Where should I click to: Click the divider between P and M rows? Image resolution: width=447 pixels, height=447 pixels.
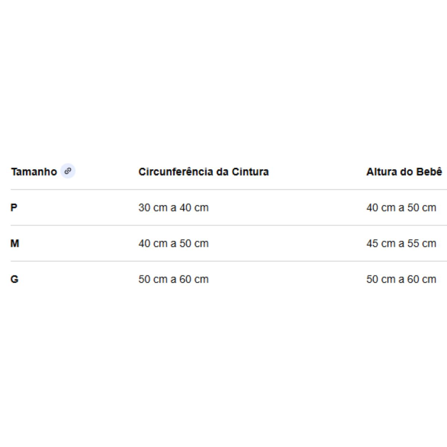point(223,225)
